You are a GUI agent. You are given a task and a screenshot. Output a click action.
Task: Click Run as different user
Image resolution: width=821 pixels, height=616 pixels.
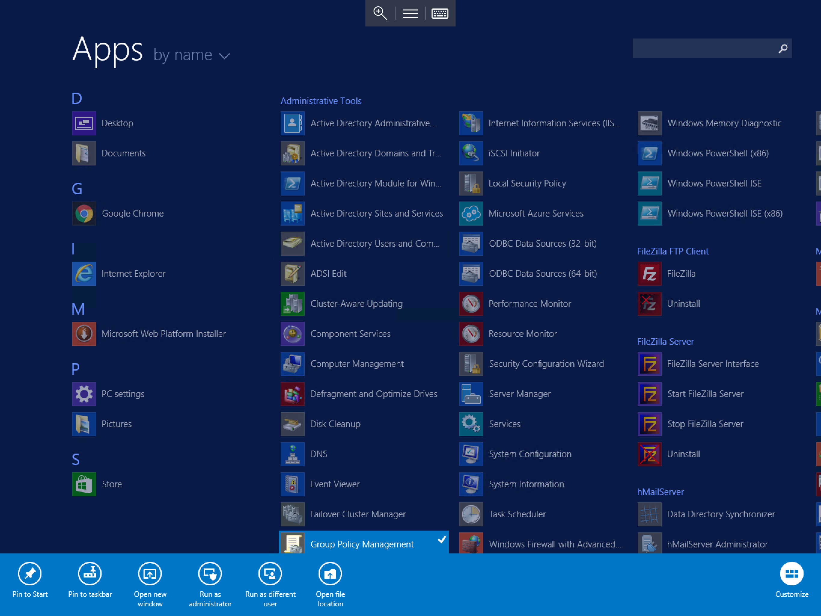point(270,585)
